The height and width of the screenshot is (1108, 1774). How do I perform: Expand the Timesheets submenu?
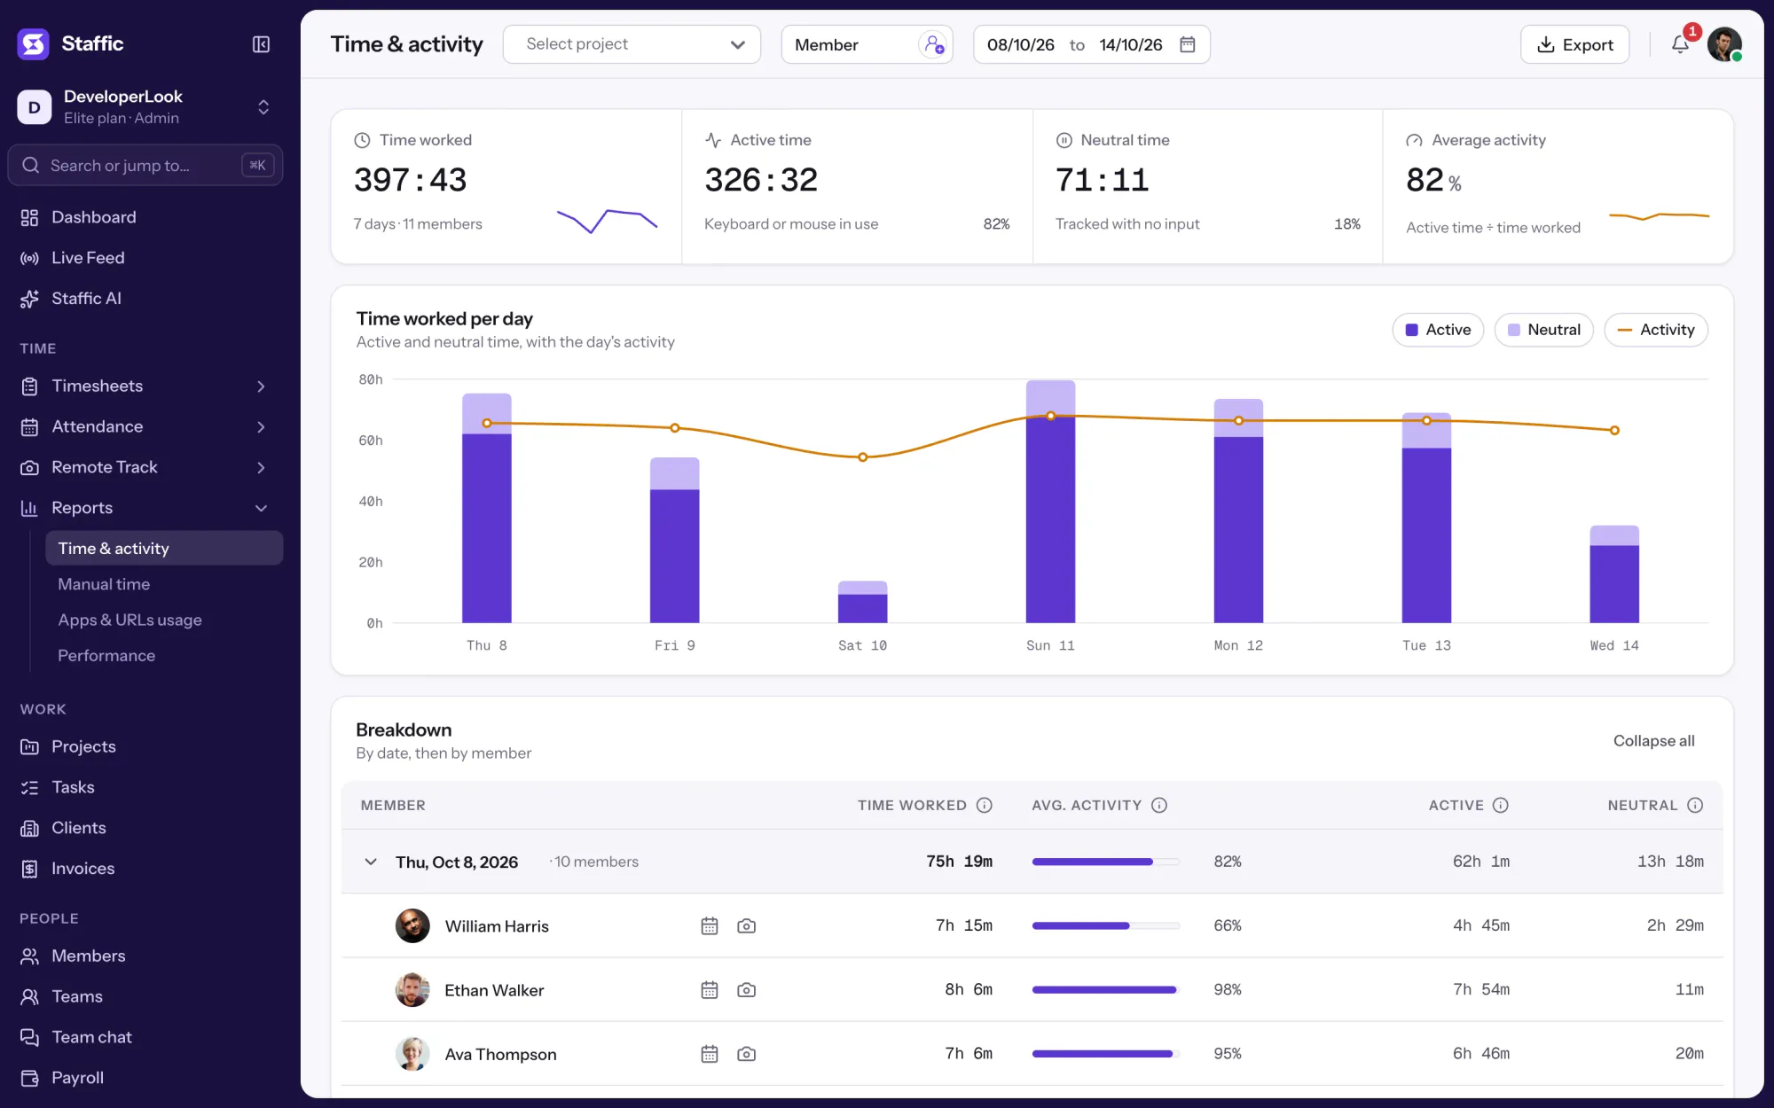261,386
